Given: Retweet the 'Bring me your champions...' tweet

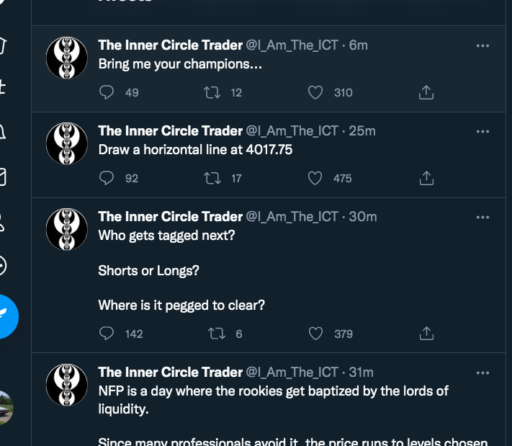Looking at the screenshot, I should coord(212,92).
